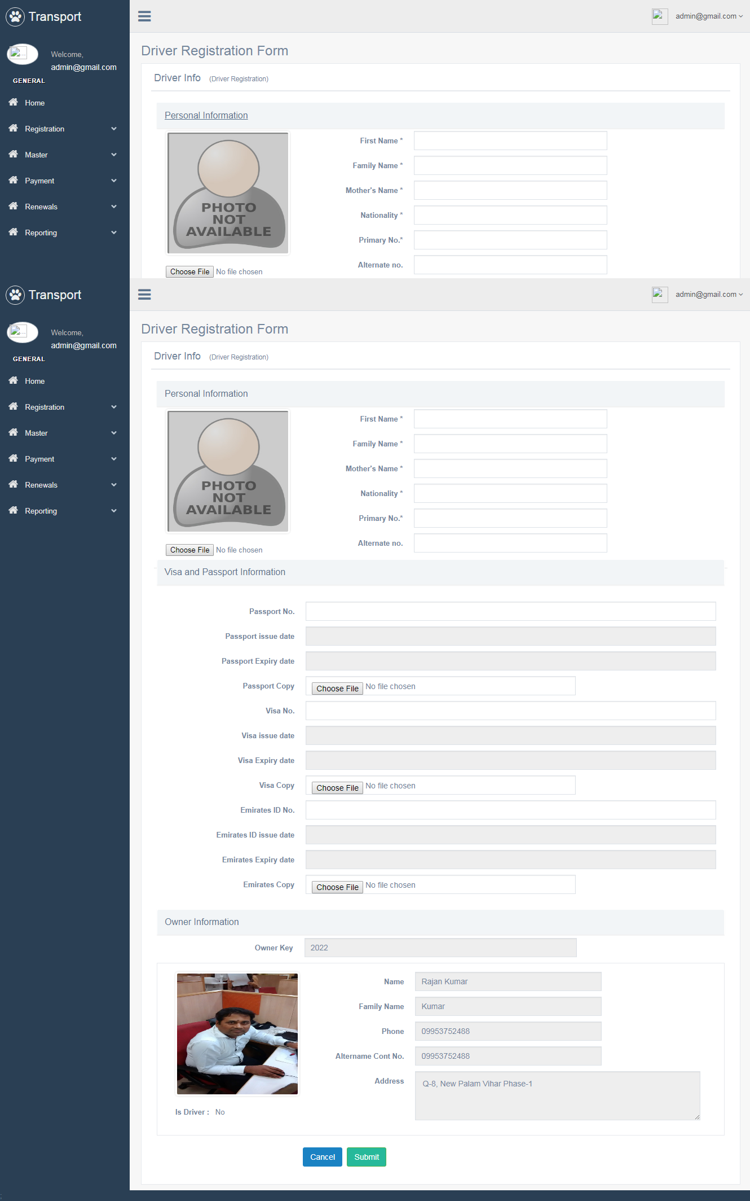Click the house icon of Payment in the upper sidebar
This screenshot has width=750, height=1201.
pyautogui.click(x=14, y=180)
